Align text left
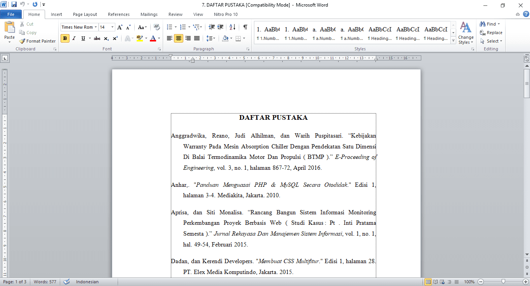The height and width of the screenshot is (286, 530). coord(170,38)
